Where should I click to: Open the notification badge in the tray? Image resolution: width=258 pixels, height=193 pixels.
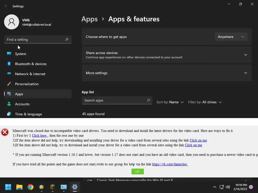tap(251, 187)
